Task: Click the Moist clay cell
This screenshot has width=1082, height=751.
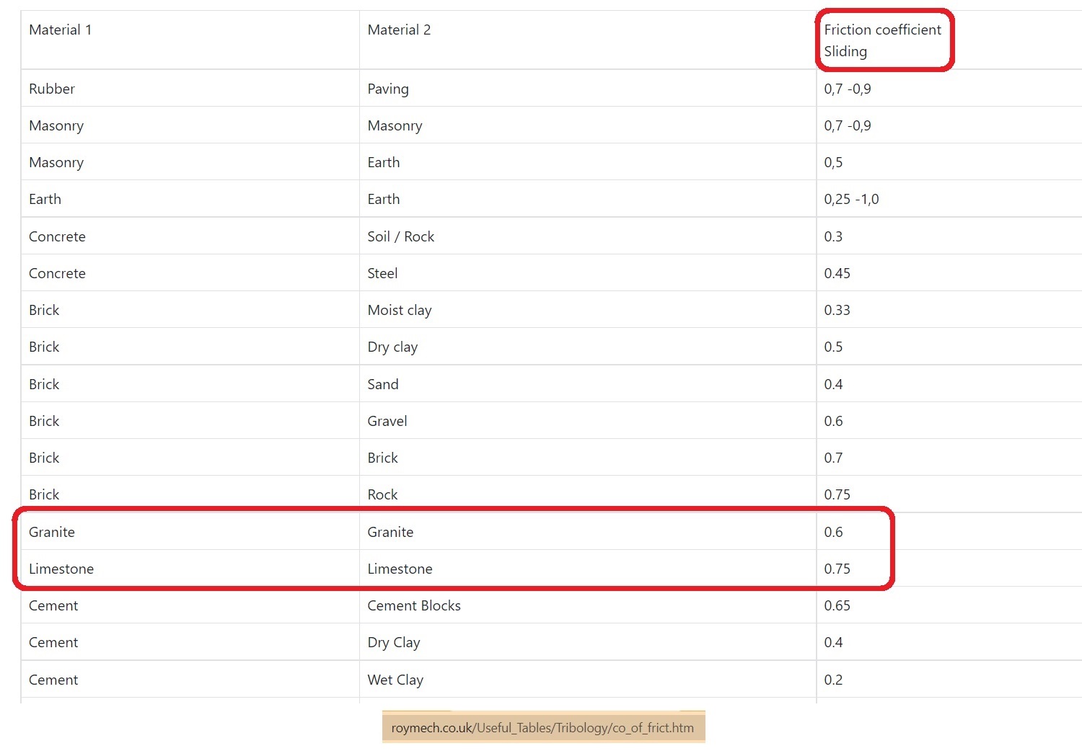Action: [x=399, y=310]
